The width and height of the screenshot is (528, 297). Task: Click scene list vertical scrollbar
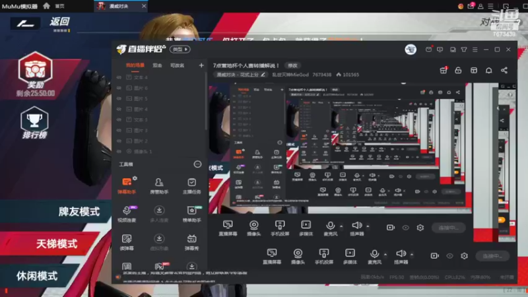[206, 101]
